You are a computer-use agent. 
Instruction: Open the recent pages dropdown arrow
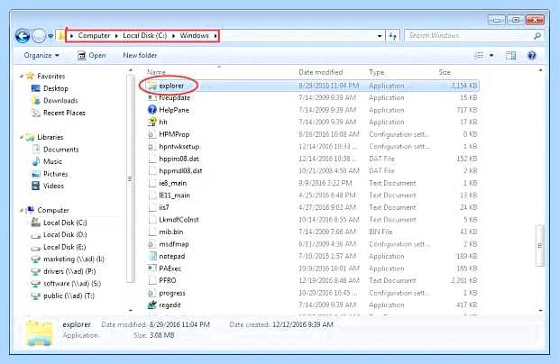[50, 36]
